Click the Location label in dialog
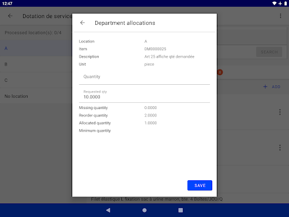Image resolution: width=289 pixels, height=217 pixels. point(86,41)
